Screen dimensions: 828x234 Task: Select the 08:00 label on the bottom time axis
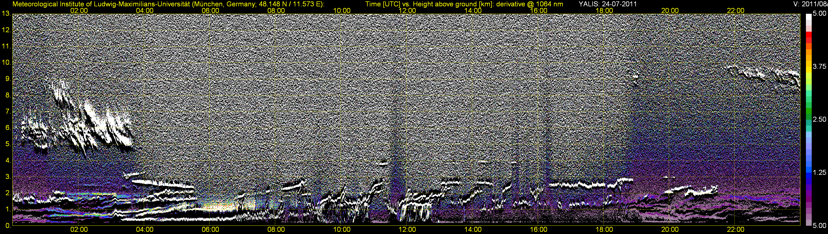point(276,230)
